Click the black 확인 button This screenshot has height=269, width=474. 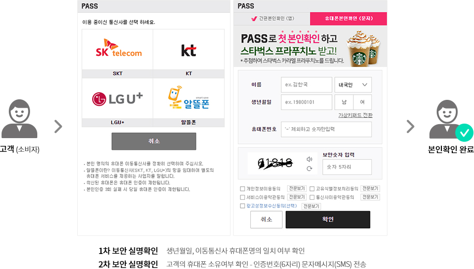click(x=328, y=219)
